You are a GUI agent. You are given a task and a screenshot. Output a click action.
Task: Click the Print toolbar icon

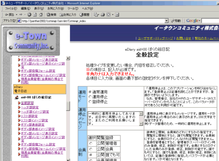103,14
